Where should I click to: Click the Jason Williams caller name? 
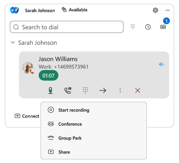point(58,59)
